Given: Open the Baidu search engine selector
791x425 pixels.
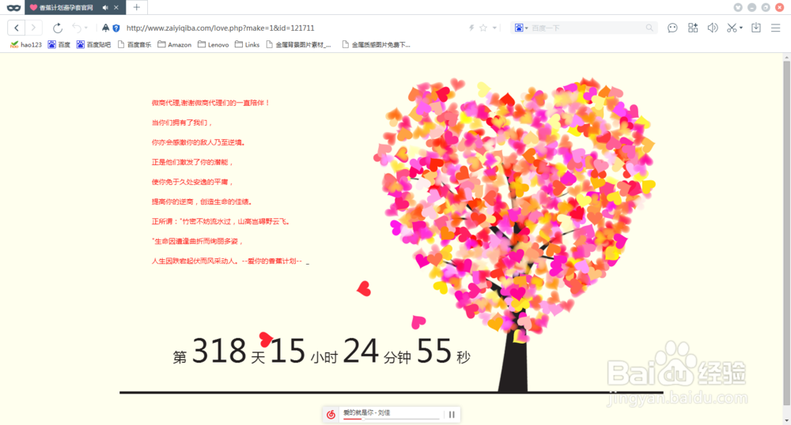Looking at the screenshot, I should coord(521,28).
